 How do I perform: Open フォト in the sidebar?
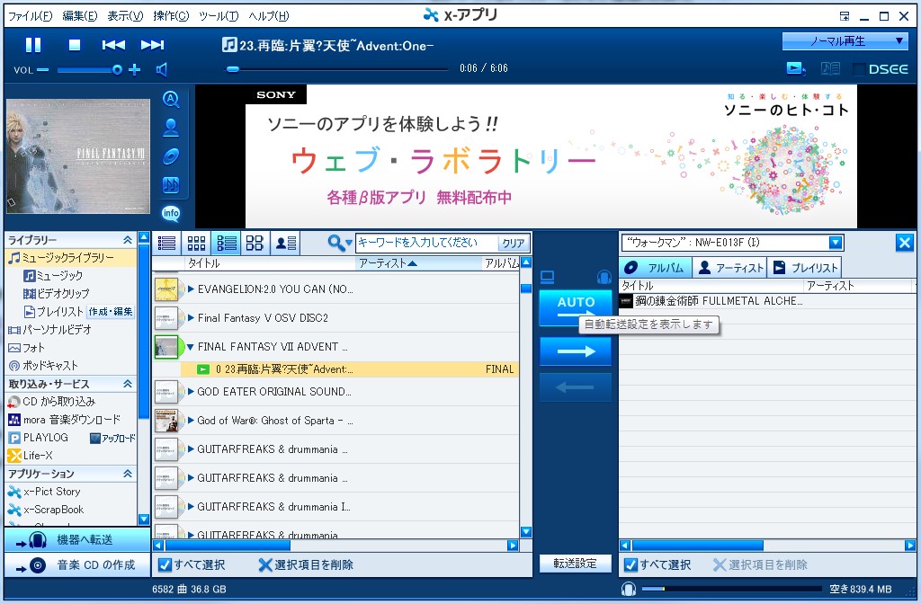[x=26, y=348]
